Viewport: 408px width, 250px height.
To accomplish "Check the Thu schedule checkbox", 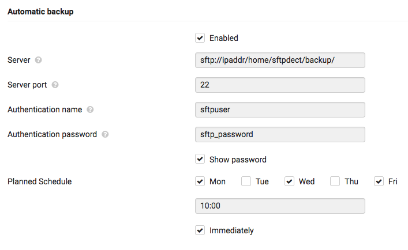I will coord(335,181).
